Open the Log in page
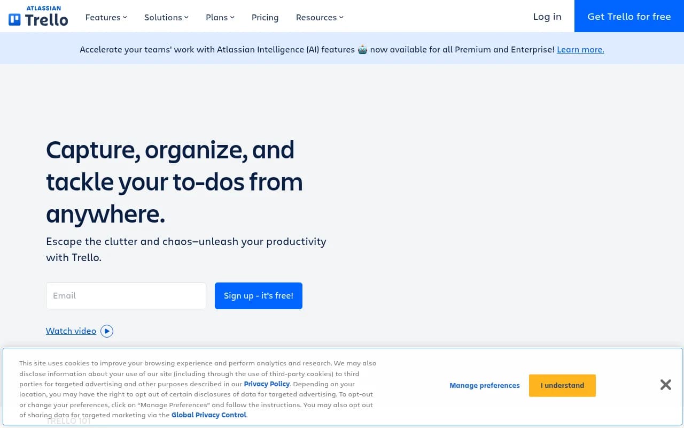This screenshot has width=684, height=428. click(547, 17)
